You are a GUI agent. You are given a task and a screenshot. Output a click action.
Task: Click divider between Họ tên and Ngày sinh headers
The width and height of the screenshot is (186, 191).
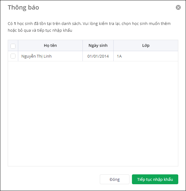[x=82, y=46]
